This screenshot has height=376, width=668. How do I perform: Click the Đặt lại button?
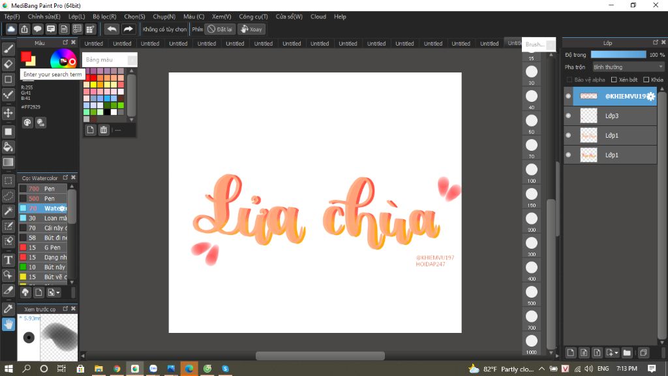[x=220, y=29]
